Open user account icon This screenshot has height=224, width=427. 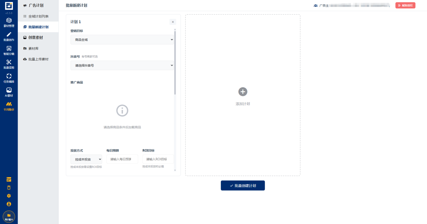(9, 204)
